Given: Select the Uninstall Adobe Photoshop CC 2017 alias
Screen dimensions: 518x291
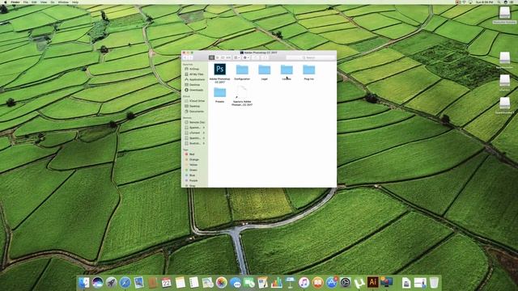Looking at the screenshot, I should pos(242,92).
